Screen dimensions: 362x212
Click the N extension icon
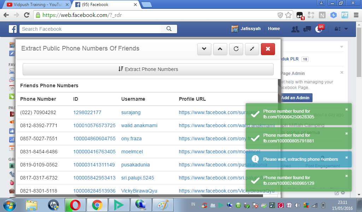(322, 15)
